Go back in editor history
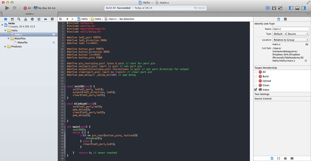The height and width of the screenshot is (161, 311). (67, 19)
